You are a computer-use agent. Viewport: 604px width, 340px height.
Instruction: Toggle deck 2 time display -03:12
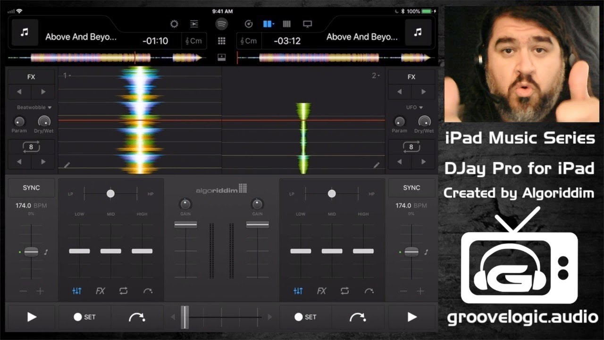tap(287, 41)
